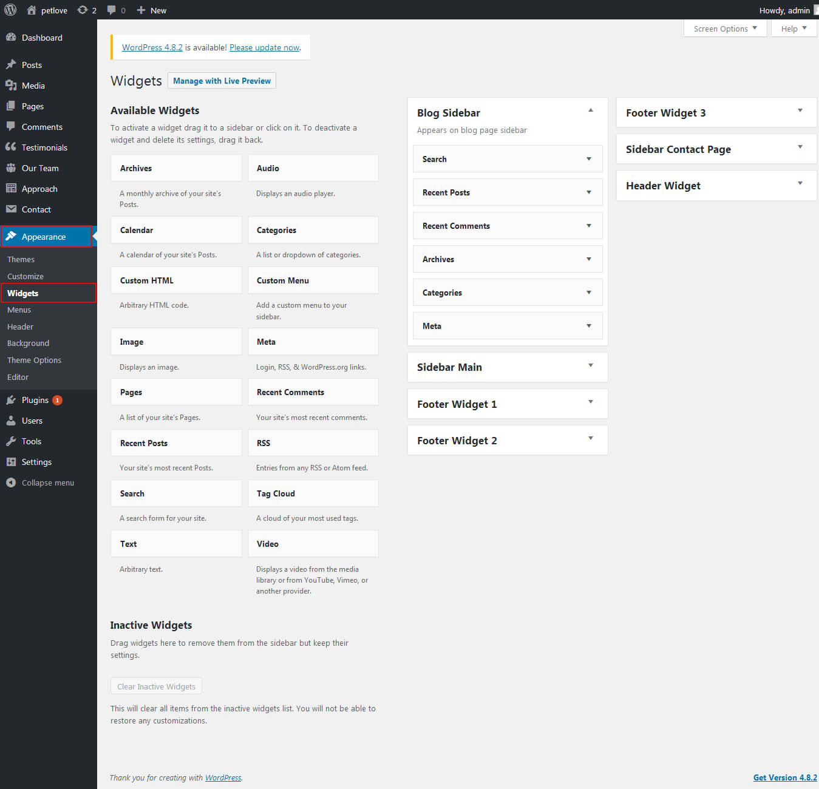The width and height of the screenshot is (819, 789).
Task: Select Widgets submenu item
Action: coord(22,293)
